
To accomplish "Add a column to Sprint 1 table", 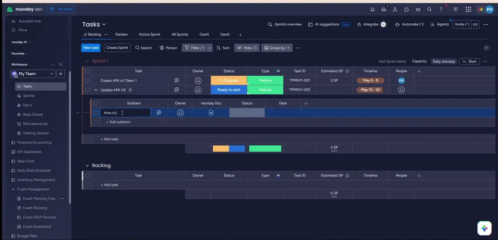I will point(419,71).
